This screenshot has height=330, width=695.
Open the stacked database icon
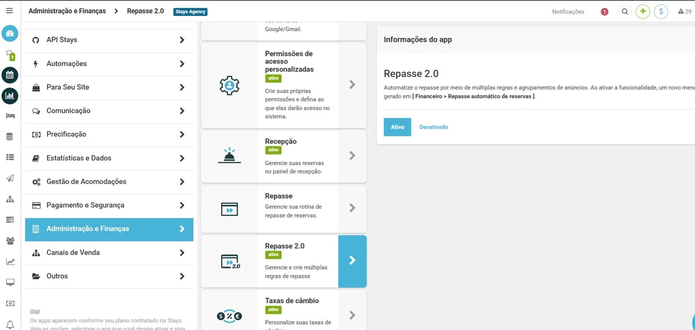tap(10, 137)
